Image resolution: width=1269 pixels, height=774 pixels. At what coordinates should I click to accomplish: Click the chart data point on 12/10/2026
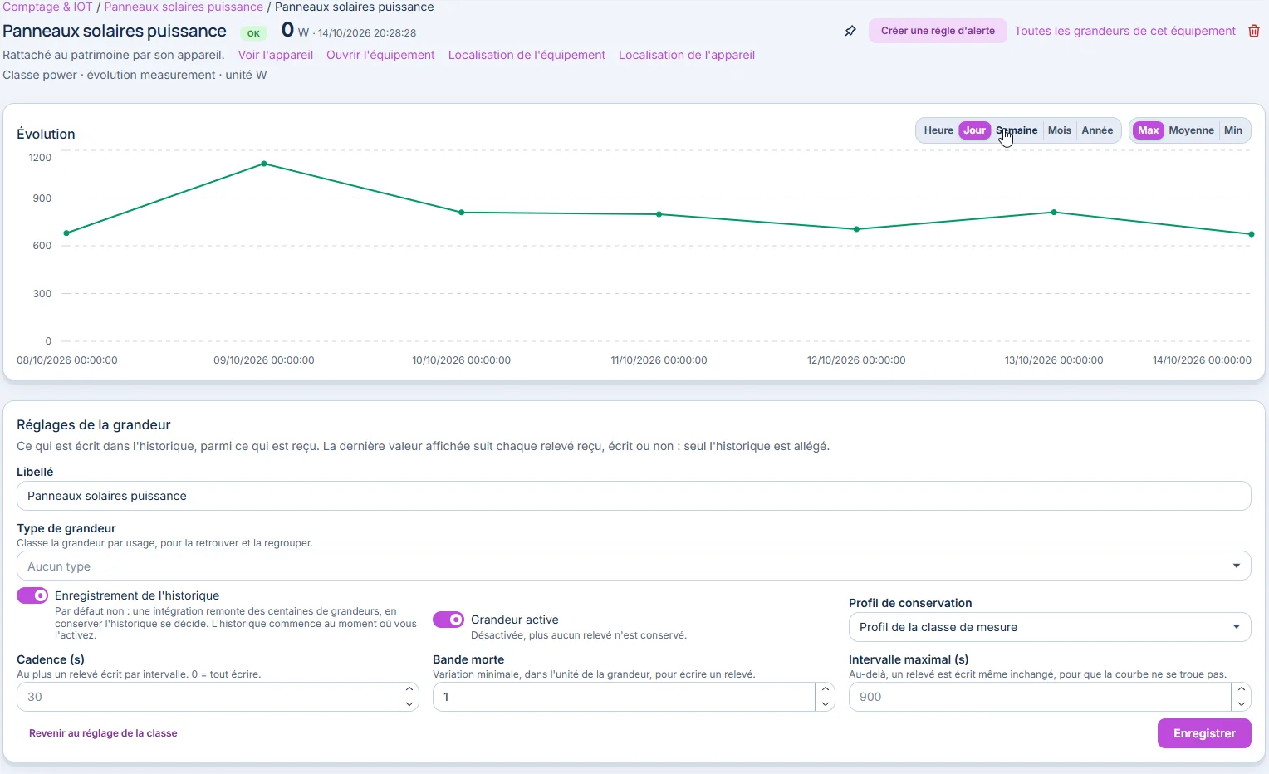pos(857,229)
